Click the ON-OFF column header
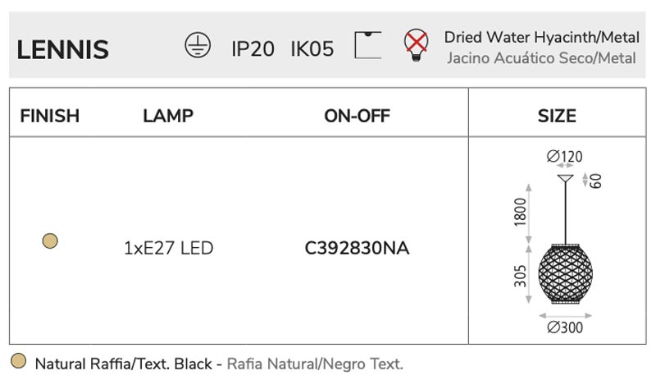This screenshot has height=380, width=656. pos(357,116)
